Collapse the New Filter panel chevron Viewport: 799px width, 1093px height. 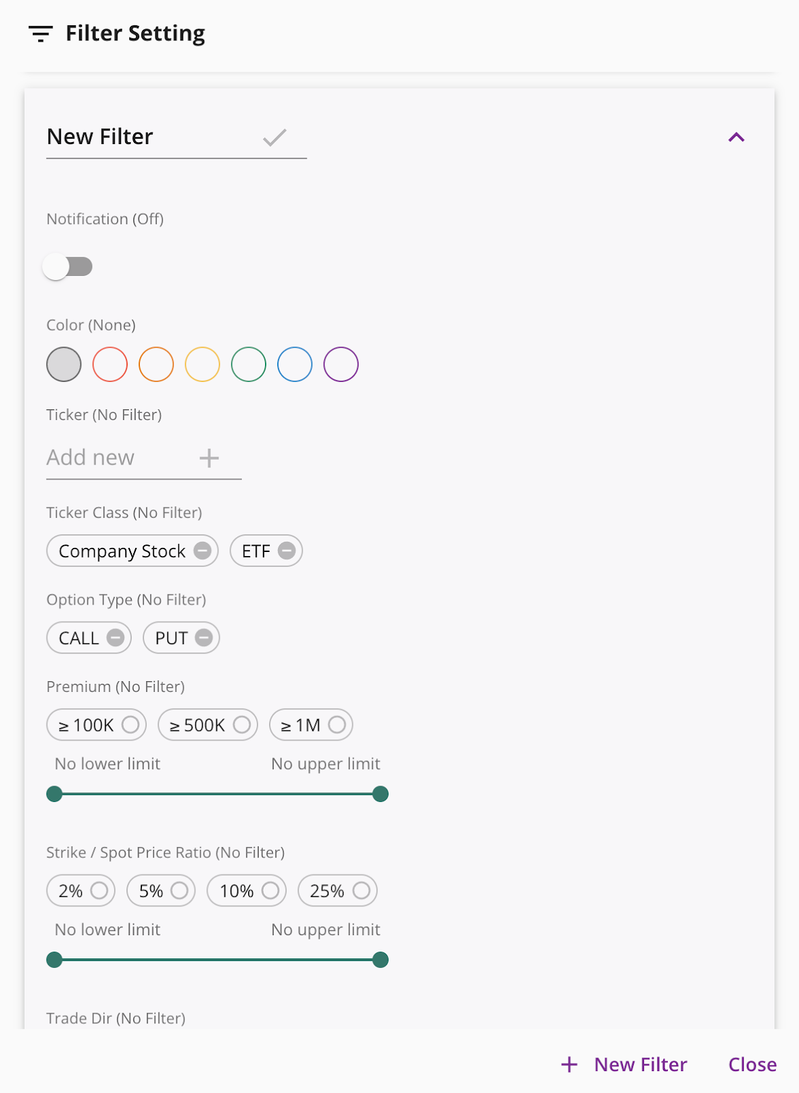click(x=736, y=137)
